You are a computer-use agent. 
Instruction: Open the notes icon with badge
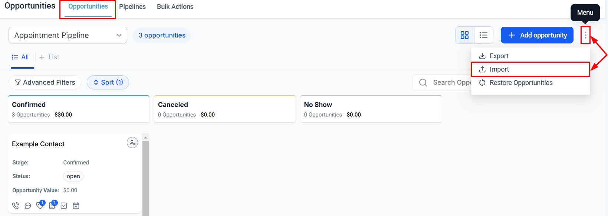point(52,206)
